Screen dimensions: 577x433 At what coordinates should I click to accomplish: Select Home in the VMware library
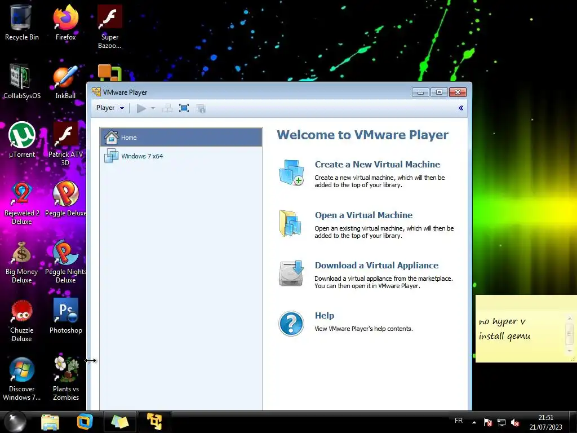pos(181,138)
